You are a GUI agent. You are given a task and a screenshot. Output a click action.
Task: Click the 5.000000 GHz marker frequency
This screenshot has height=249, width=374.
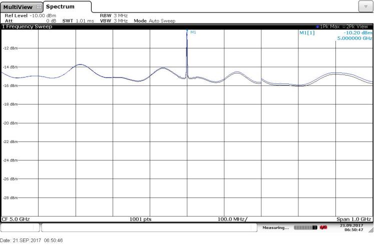click(354, 38)
